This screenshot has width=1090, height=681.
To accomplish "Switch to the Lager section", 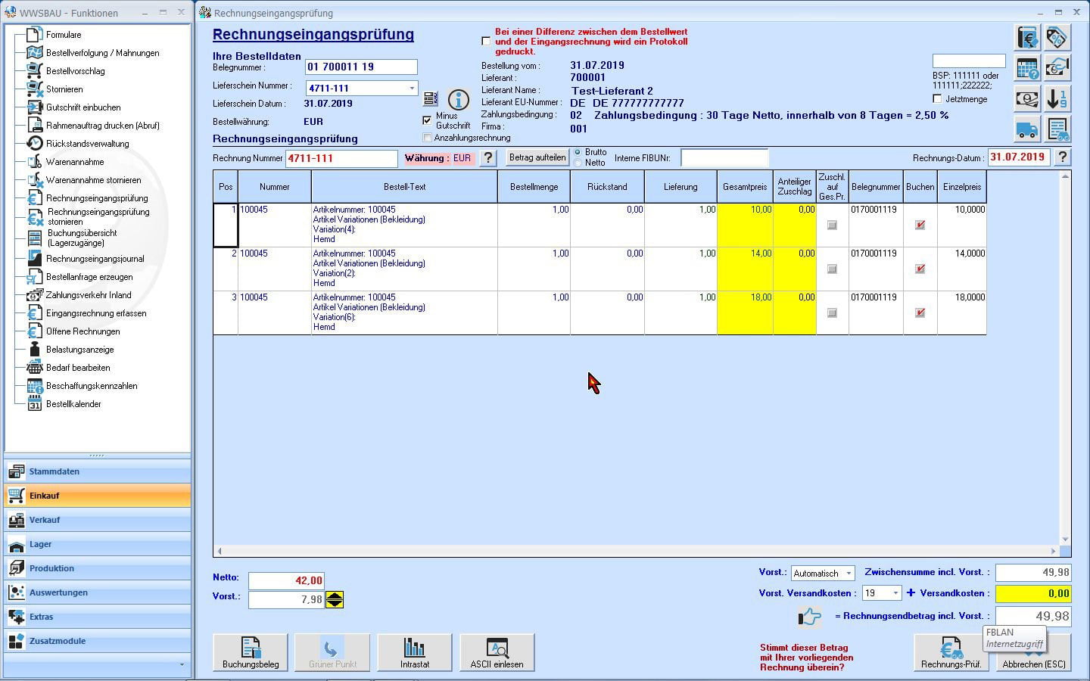I will 98,544.
